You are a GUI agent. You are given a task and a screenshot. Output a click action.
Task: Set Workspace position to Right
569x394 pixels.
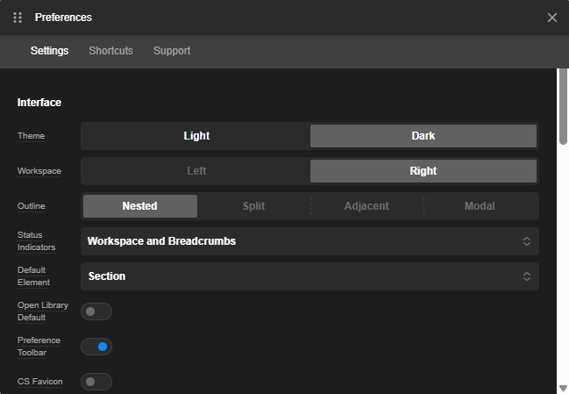[x=423, y=171]
